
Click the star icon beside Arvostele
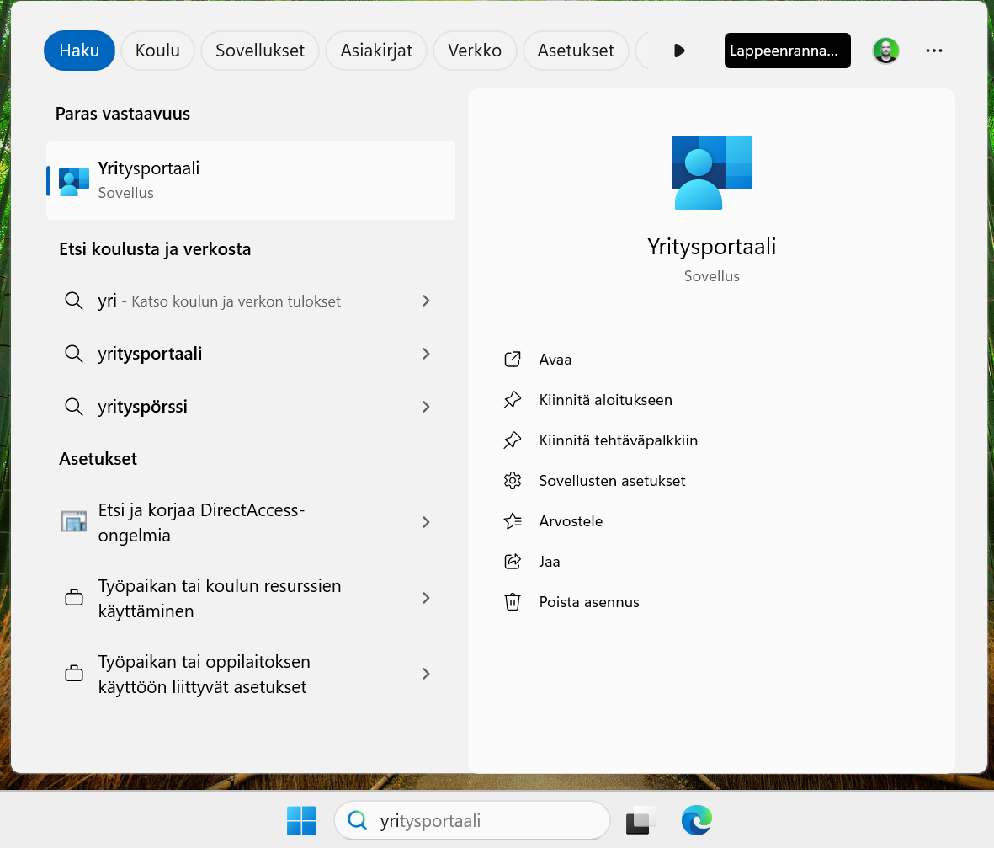point(513,521)
